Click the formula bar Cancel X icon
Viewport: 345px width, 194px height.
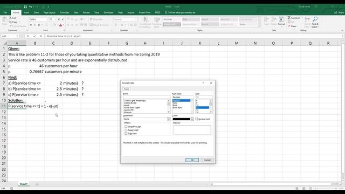click(x=28, y=36)
